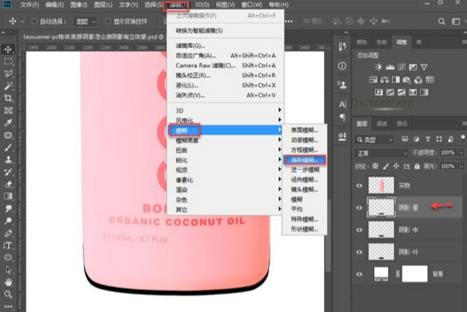Add a Color Balance adjustment (scales icon)
Viewport: 467px width, 312px height.
point(385,80)
